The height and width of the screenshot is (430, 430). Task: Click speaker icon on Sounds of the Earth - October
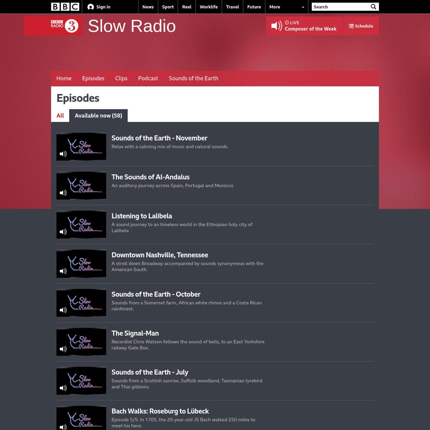coord(63,310)
